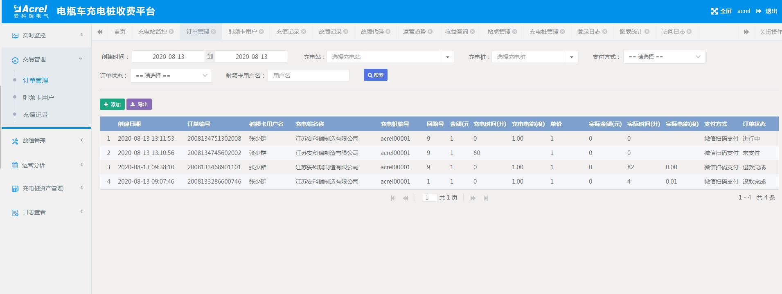
Task: Expand the 实时监控 sidebar menu
Action: coord(46,35)
